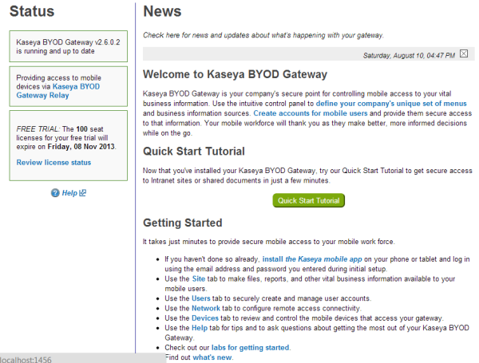
Task: Follow 'define your company's unique set of menus'
Action: point(391,104)
